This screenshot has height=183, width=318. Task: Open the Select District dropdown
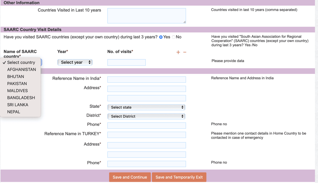[x=146, y=116]
